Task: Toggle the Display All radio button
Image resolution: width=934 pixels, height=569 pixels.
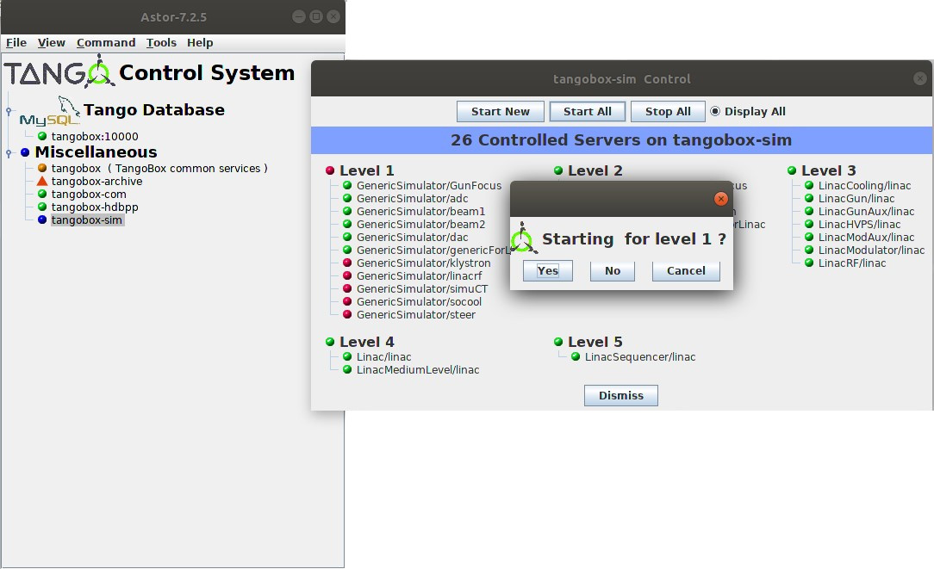Action: coord(715,111)
